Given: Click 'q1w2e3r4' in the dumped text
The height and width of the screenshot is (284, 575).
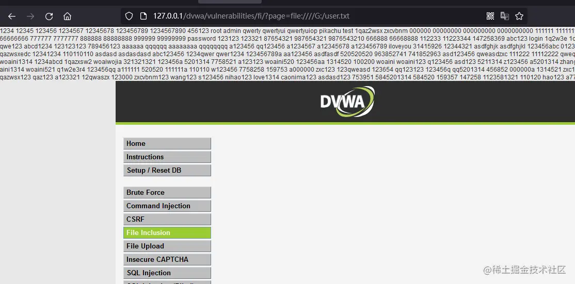Looking at the screenshot, I should click(x=70, y=70).
